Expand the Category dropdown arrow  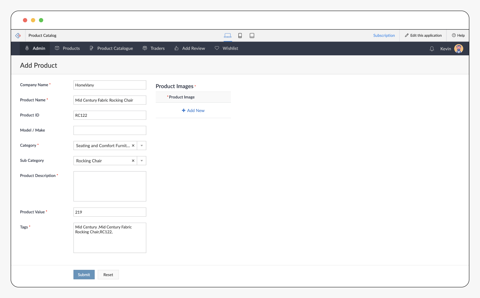click(142, 146)
